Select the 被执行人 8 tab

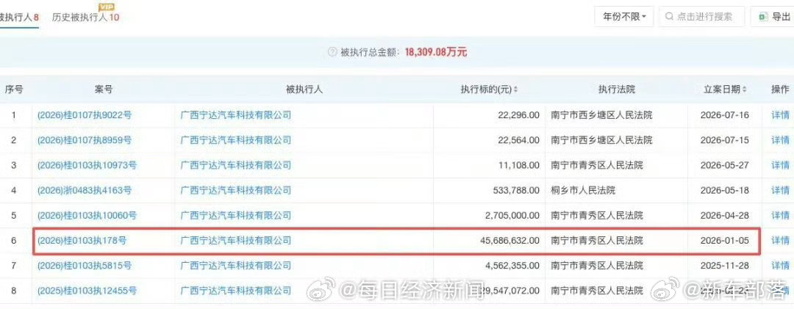[19, 17]
